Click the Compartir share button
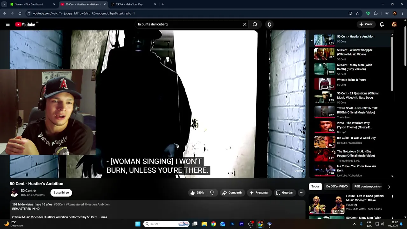This screenshot has height=229, width=407. [x=232, y=193]
